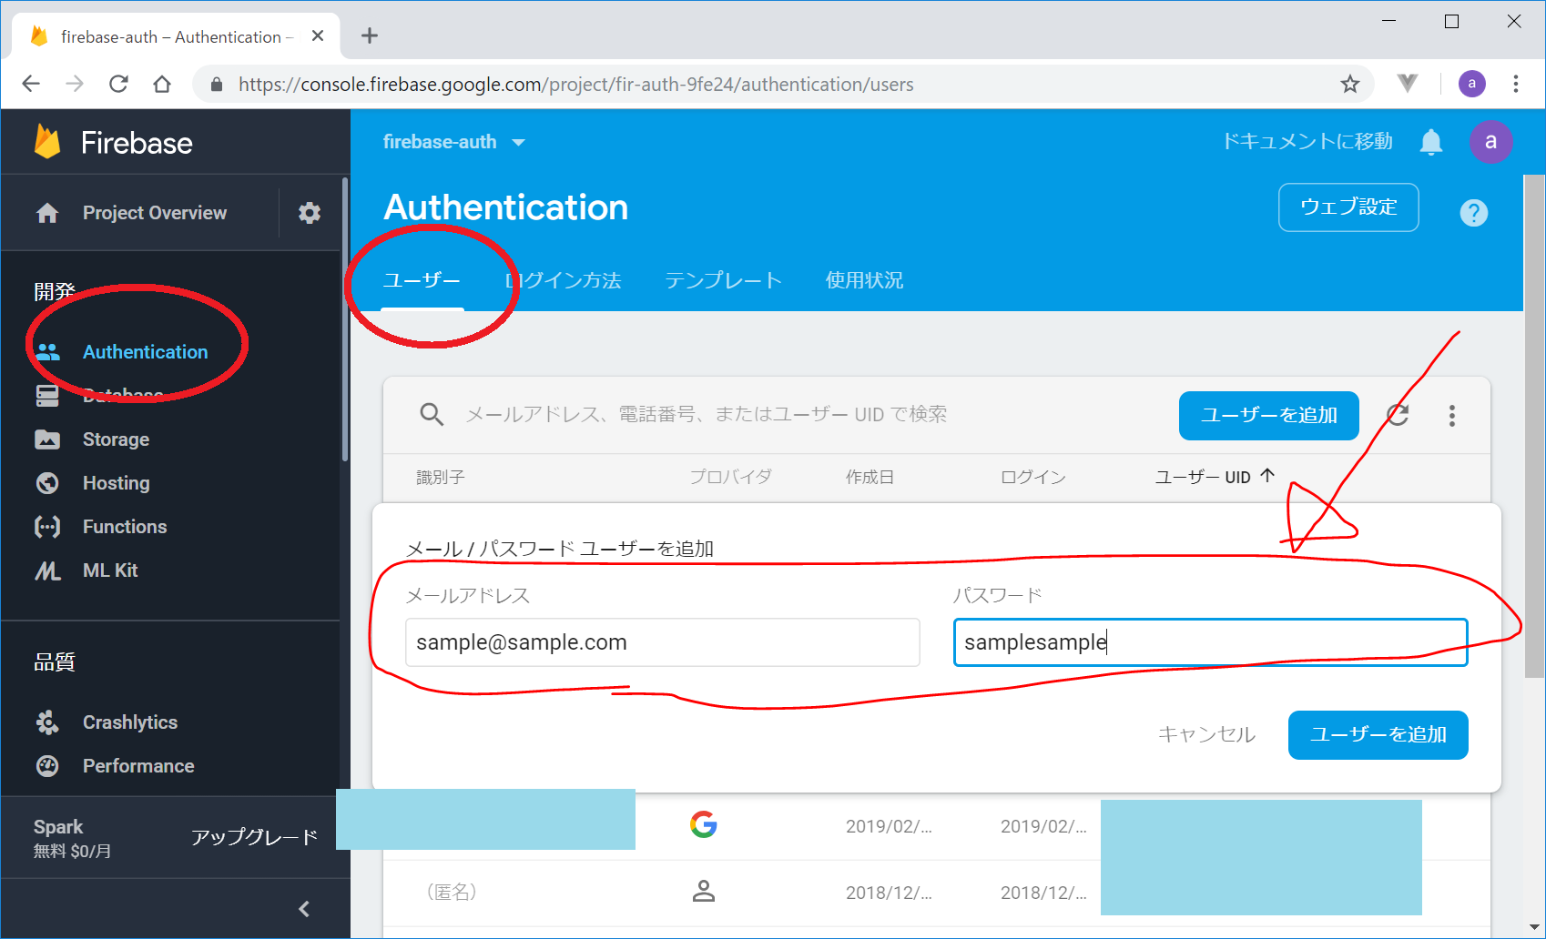This screenshot has width=1546, height=939.
Task: Click the Firebase flame logo in sidebar
Action: [x=47, y=142]
